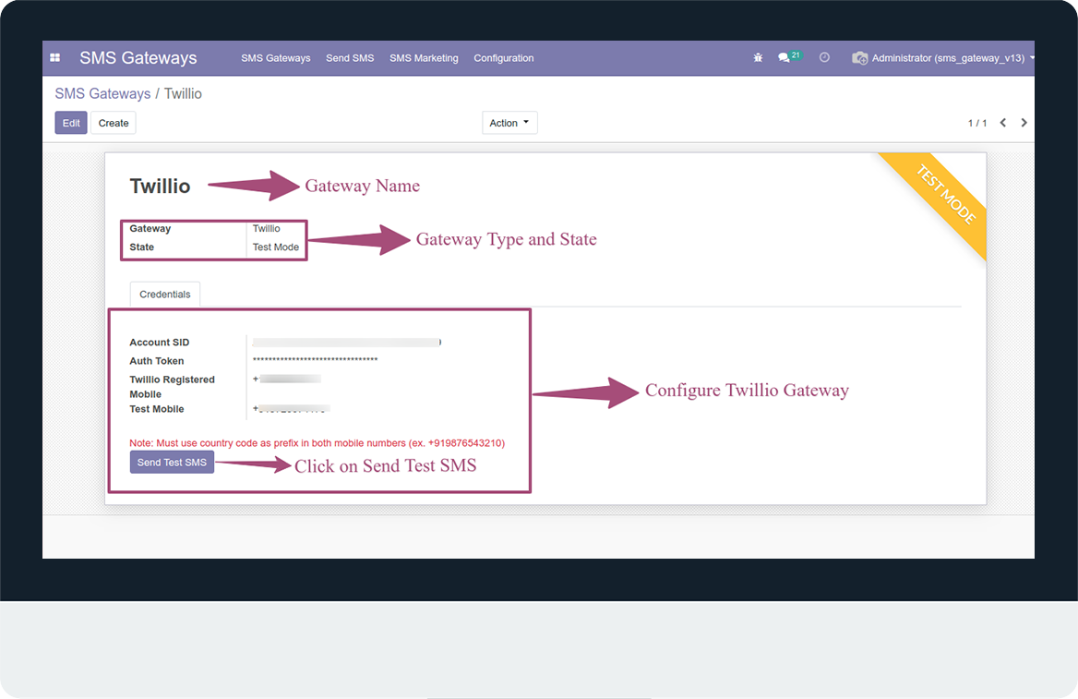1078x699 pixels.
Task: Click the Twillio gateway name heading
Action: [160, 186]
